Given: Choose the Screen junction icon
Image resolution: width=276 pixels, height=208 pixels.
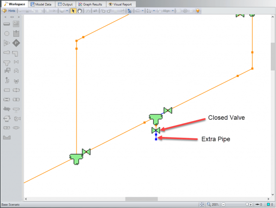Looking at the screenshot, I should pos(16,99).
